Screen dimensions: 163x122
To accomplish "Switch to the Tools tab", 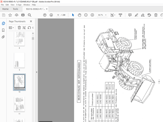I will (x=16, y=9).
